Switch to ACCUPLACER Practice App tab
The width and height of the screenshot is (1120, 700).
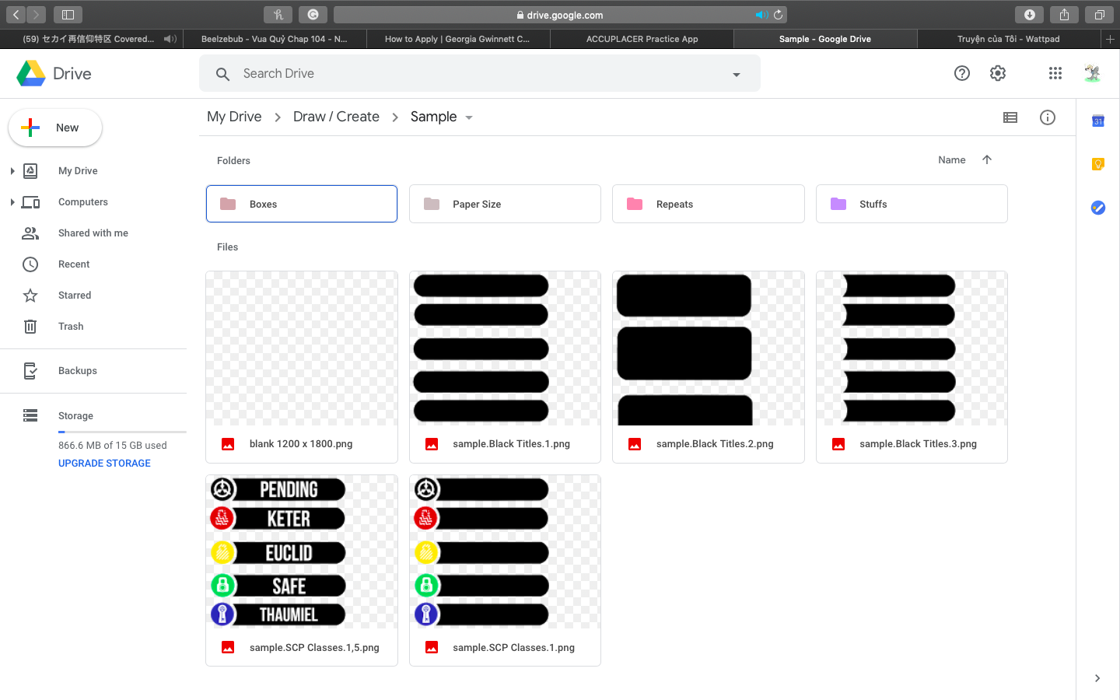[642, 39]
